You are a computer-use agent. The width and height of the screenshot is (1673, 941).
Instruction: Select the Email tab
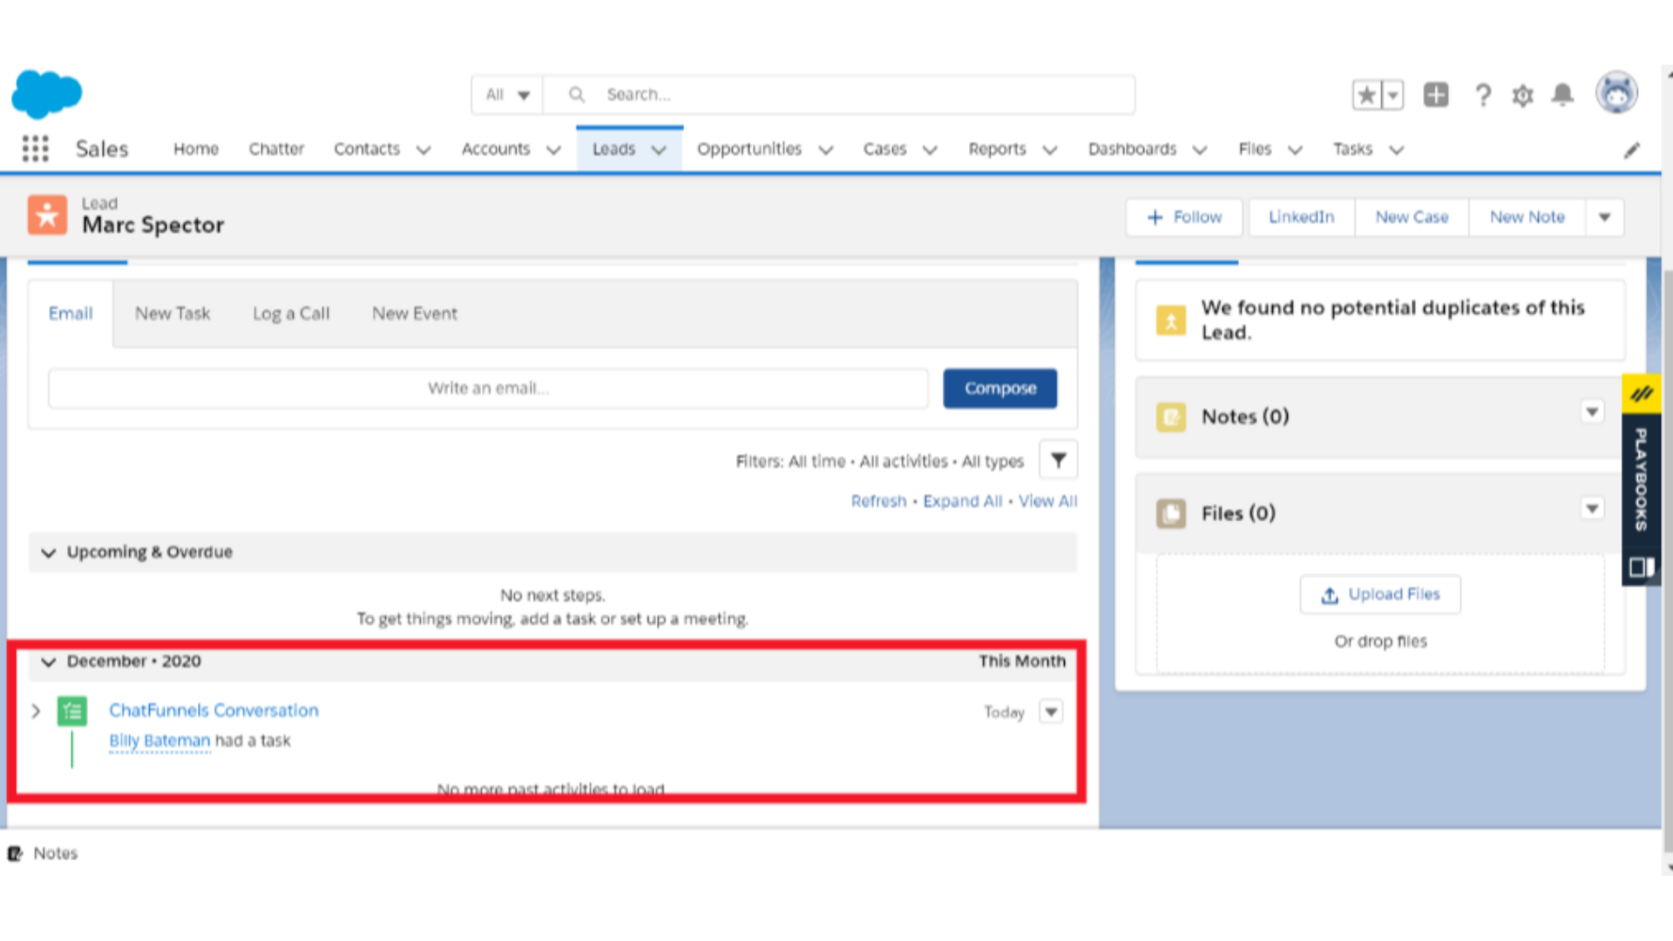69,313
